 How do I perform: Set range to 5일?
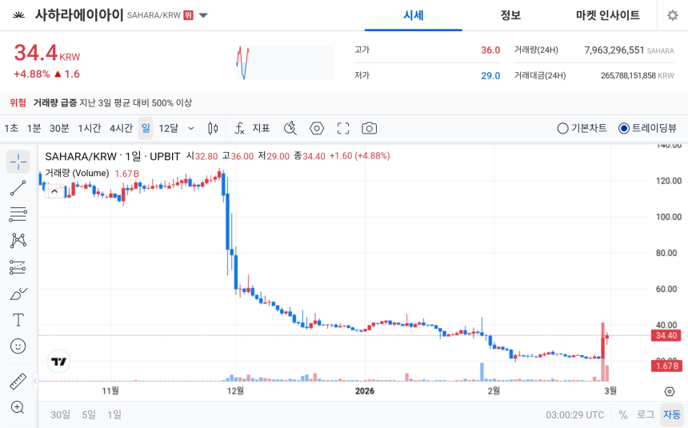coord(89,414)
